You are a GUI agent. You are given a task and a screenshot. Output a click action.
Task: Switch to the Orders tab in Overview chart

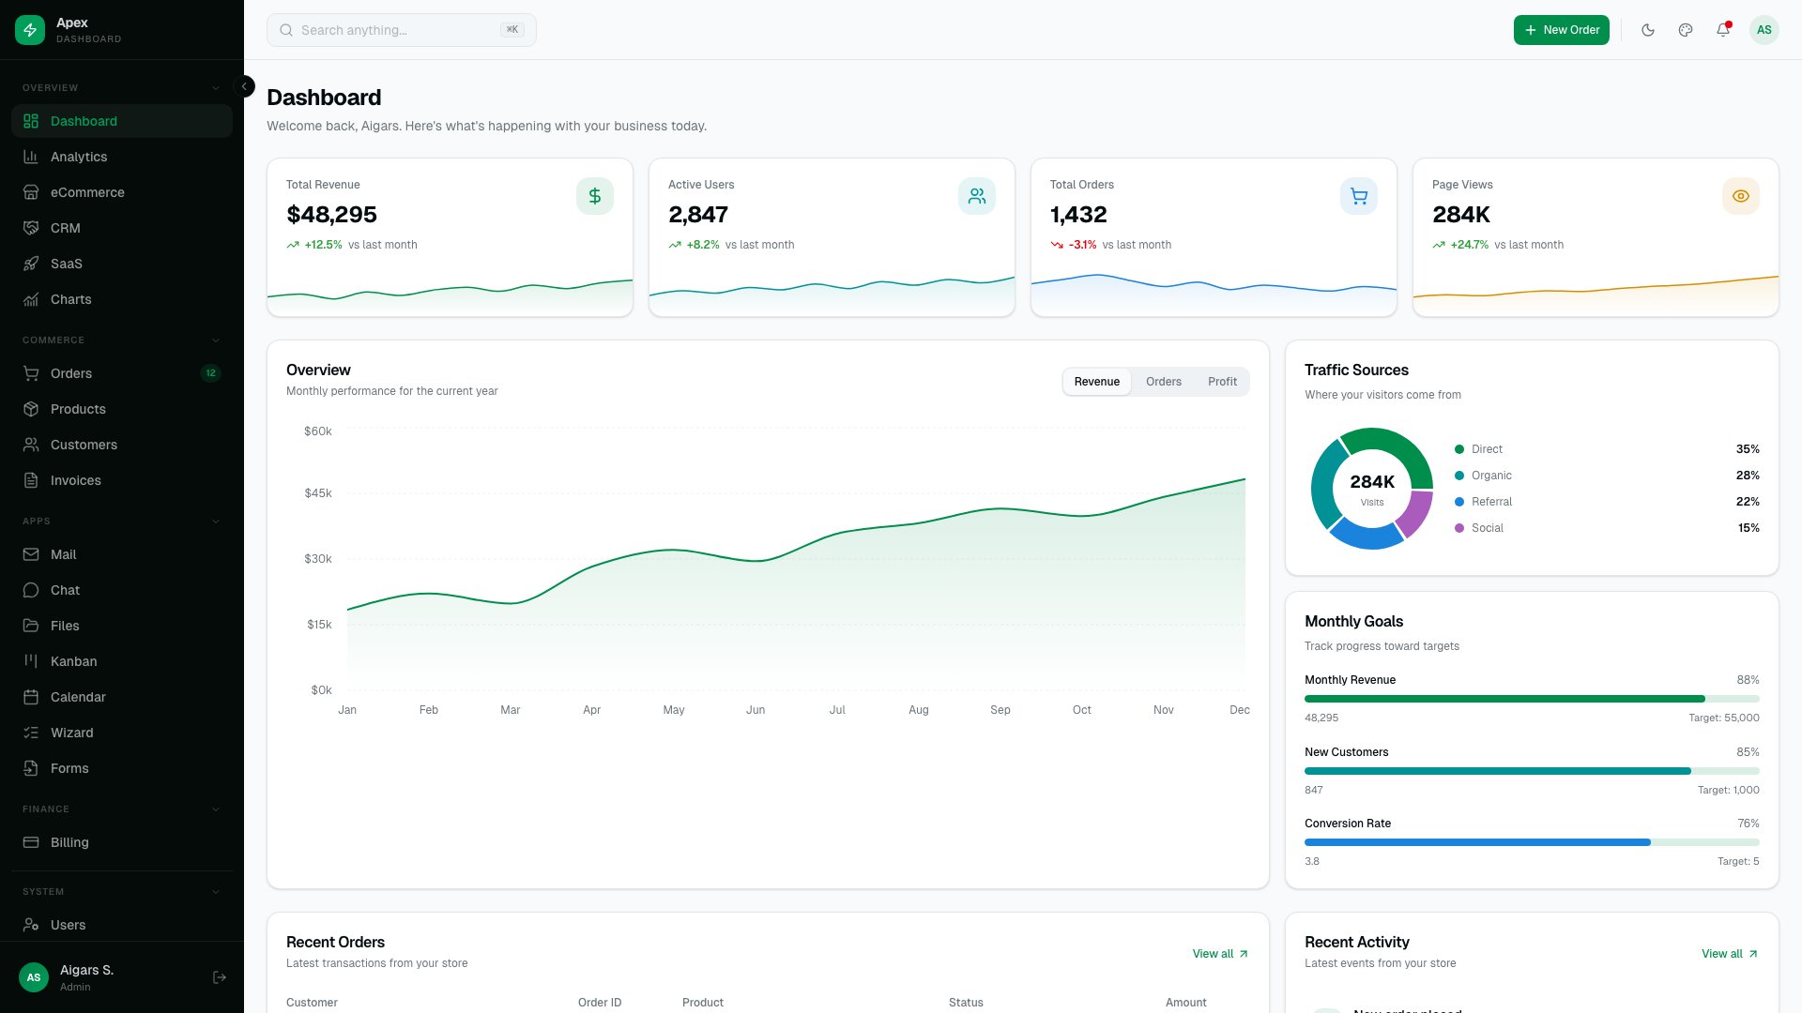pos(1163,382)
